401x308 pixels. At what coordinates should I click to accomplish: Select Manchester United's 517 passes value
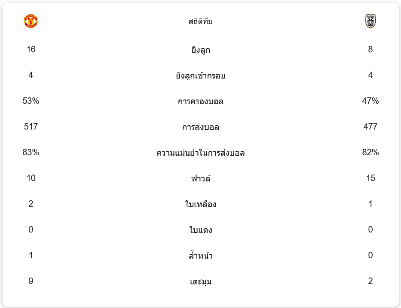coord(31,127)
